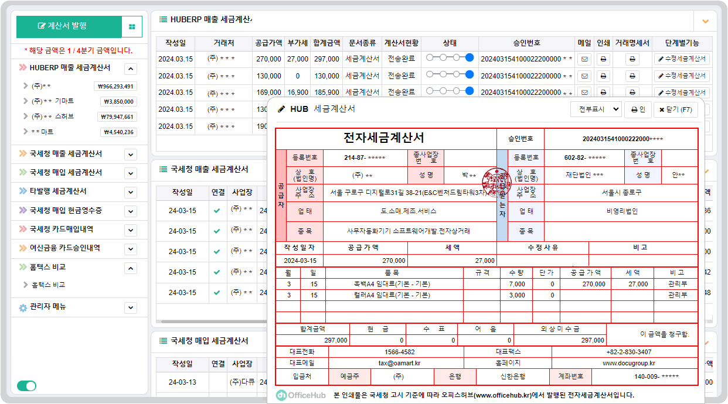This screenshot has width=728, height=404.
Task: Click the 전자세금계산서 title on the invoice
Action: pos(384,138)
